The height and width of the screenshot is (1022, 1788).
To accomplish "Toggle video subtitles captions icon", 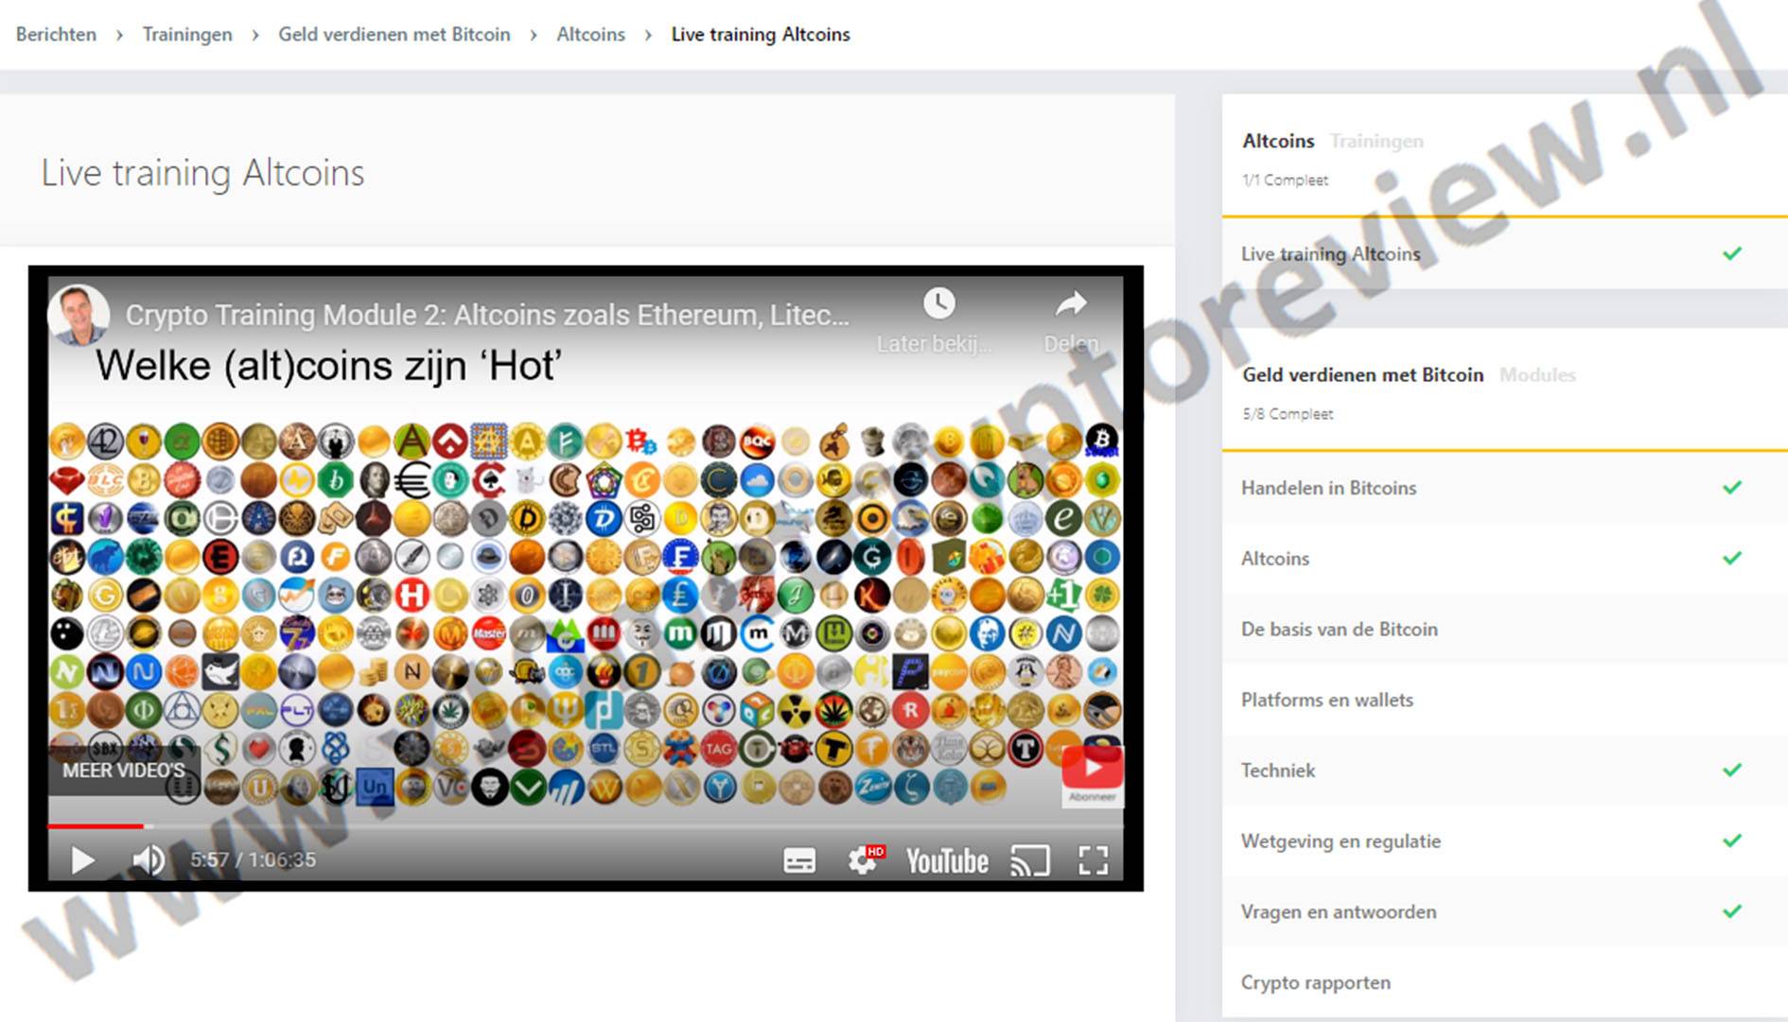I will click(799, 860).
